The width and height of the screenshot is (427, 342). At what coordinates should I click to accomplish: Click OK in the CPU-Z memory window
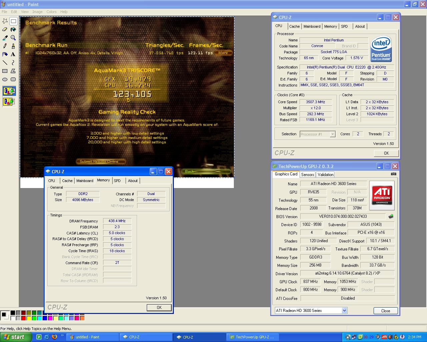pyautogui.click(x=159, y=308)
